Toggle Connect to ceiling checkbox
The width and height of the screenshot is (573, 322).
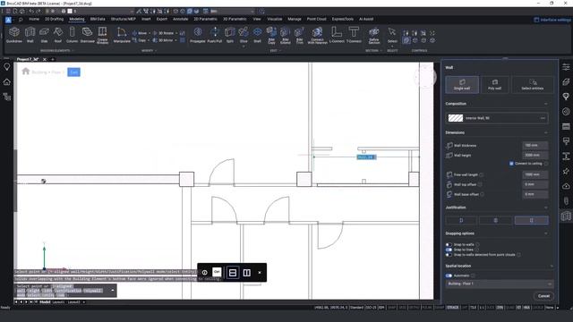click(511, 164)
